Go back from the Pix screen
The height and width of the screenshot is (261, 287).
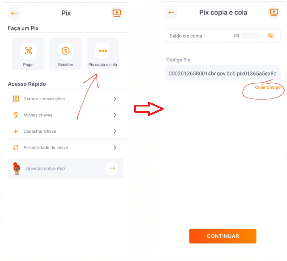click(14, 13)
